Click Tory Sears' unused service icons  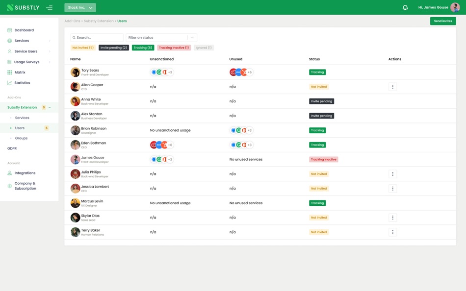click(x=241, y=72)
